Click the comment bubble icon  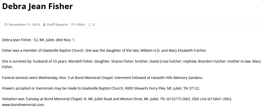(90, 25)
